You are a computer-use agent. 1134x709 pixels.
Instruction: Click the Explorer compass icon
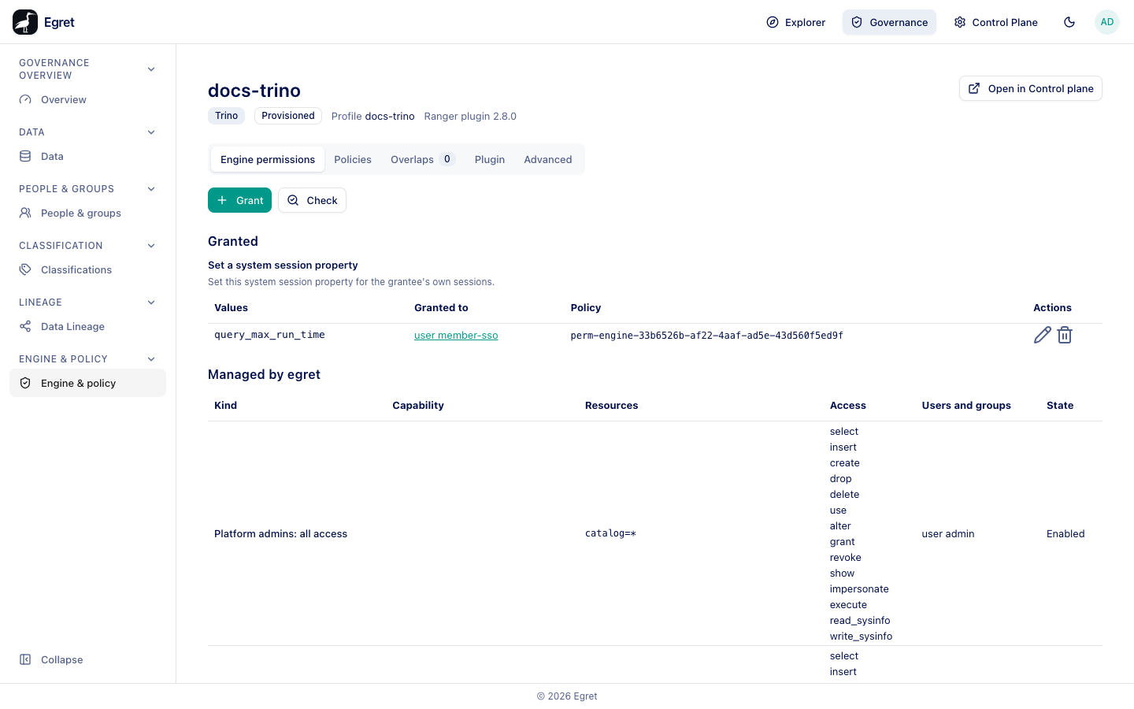click(x=773, y=22)
